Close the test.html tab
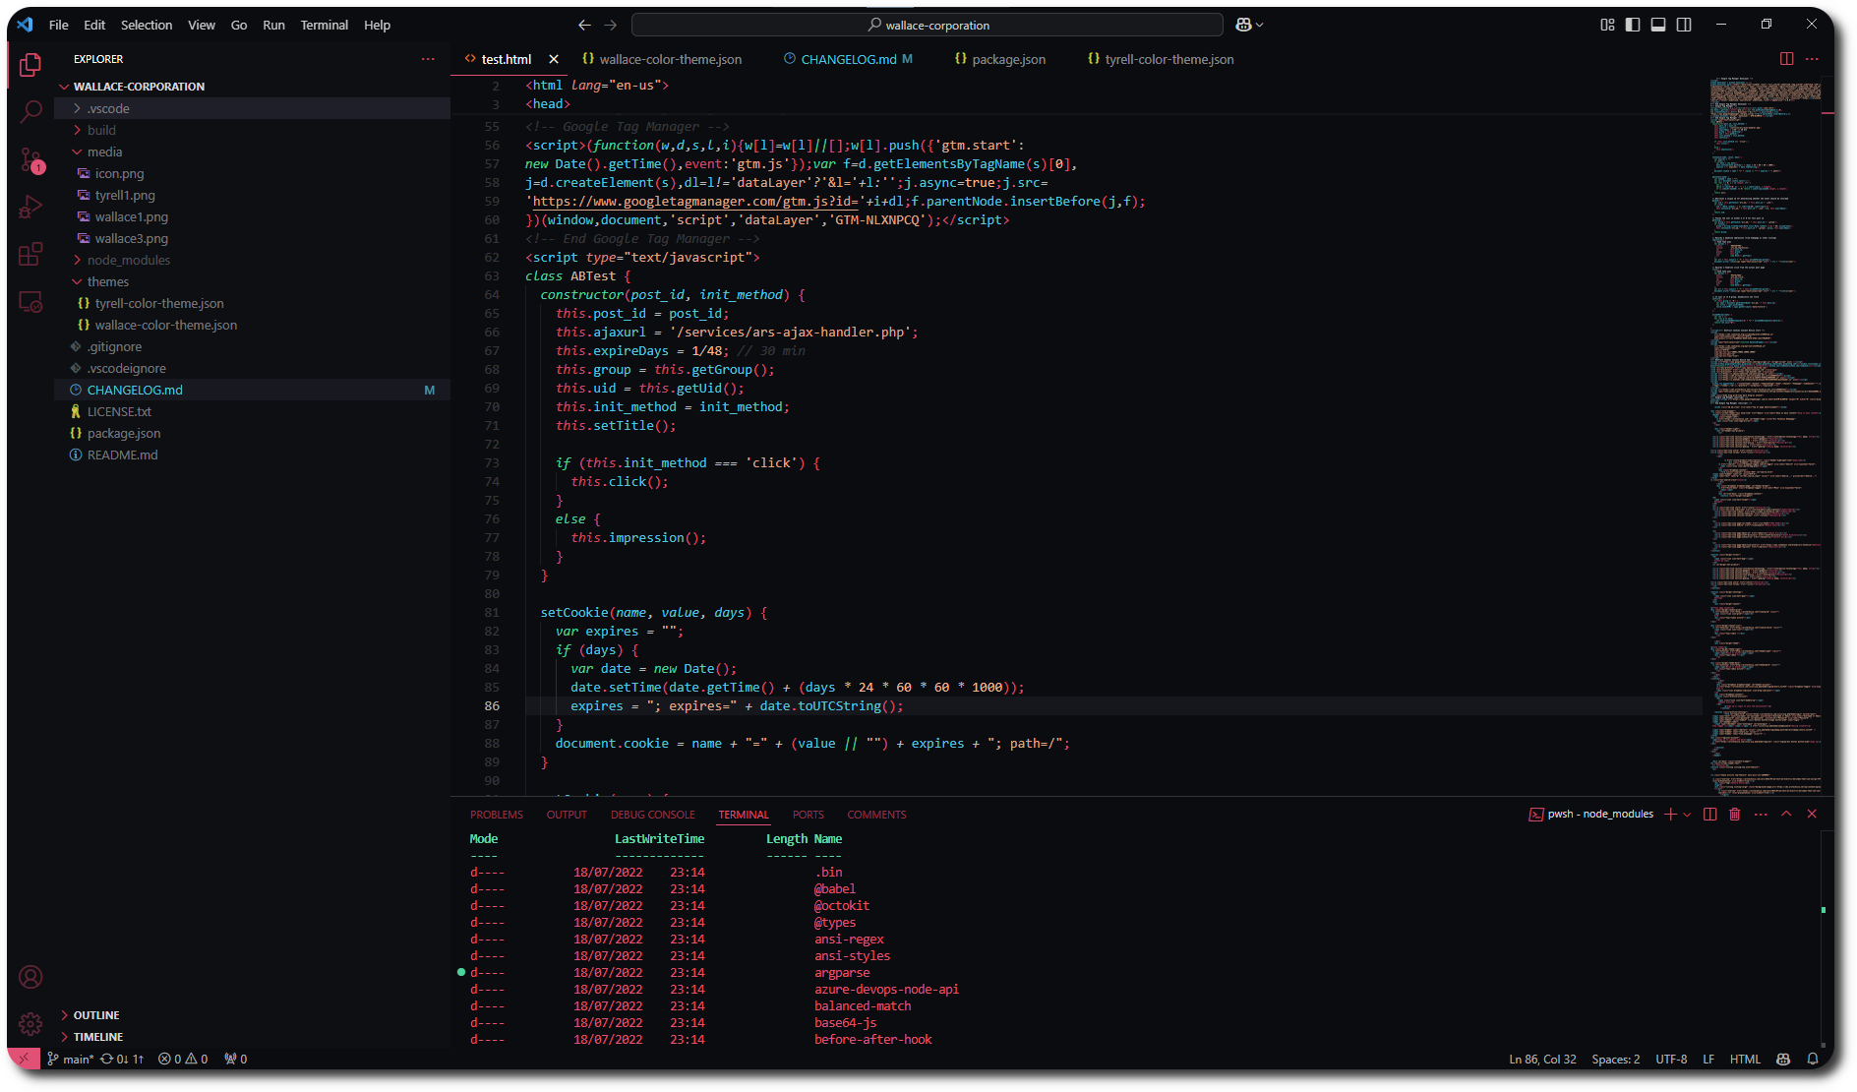Image resolution: width=1857 pixels, height=1092 pixels. pyautogui.click(x=554, y=59)
